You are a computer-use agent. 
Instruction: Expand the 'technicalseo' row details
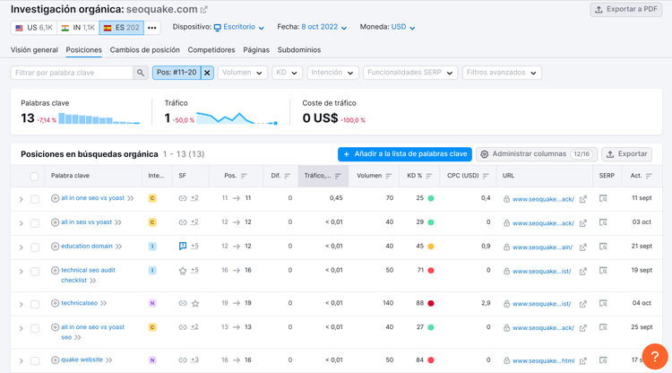[x=21, y=304]
